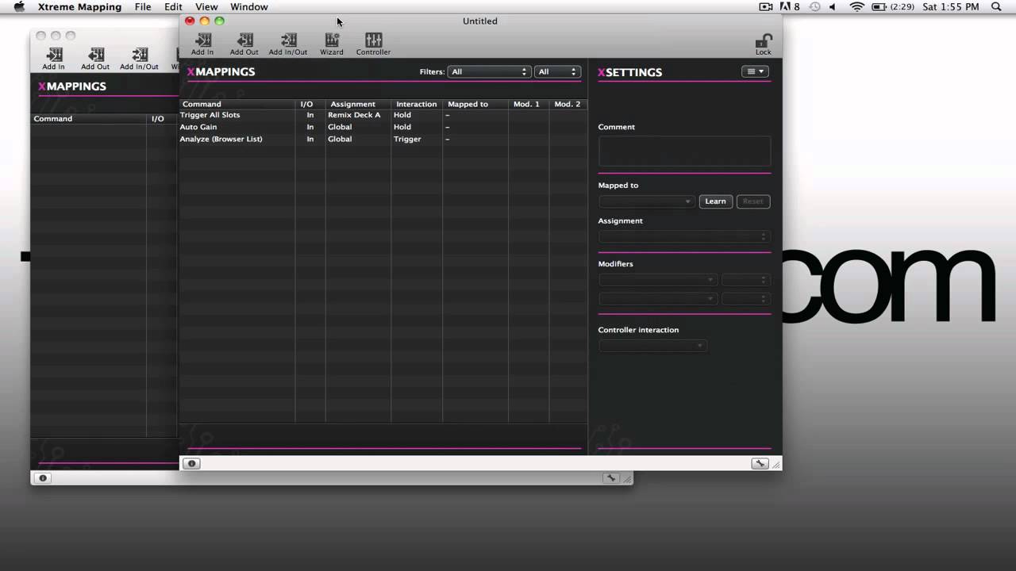
Task: Expand the first Filters dropdown
Action: [x=489, y=71]
